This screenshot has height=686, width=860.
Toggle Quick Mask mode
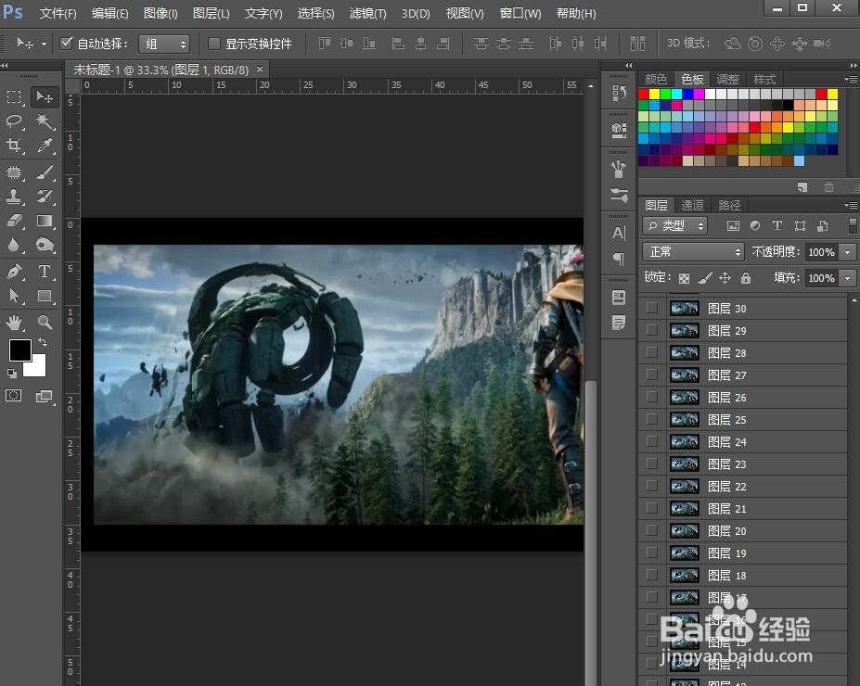(x=14, y=396)
